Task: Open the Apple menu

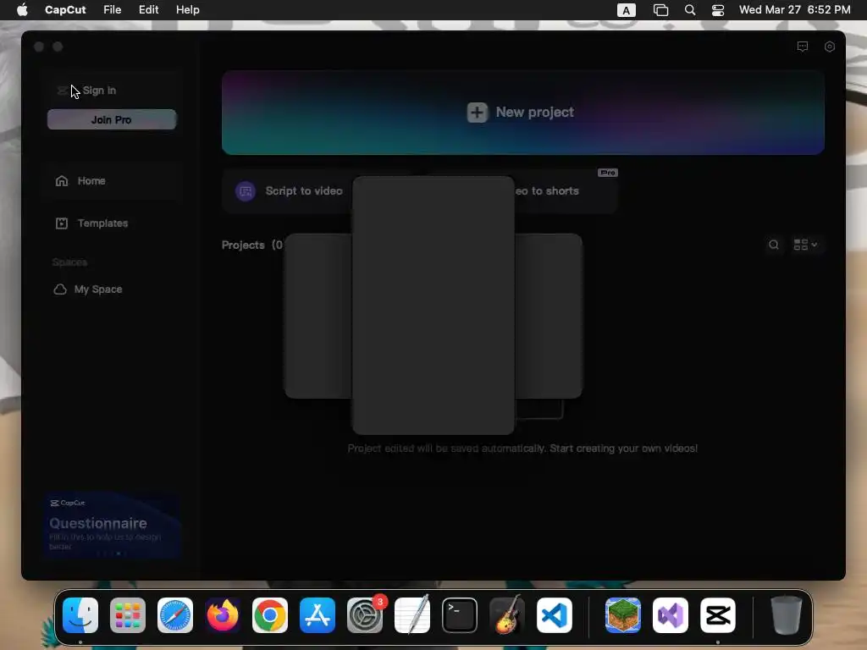Action: [x=22, y=10]
